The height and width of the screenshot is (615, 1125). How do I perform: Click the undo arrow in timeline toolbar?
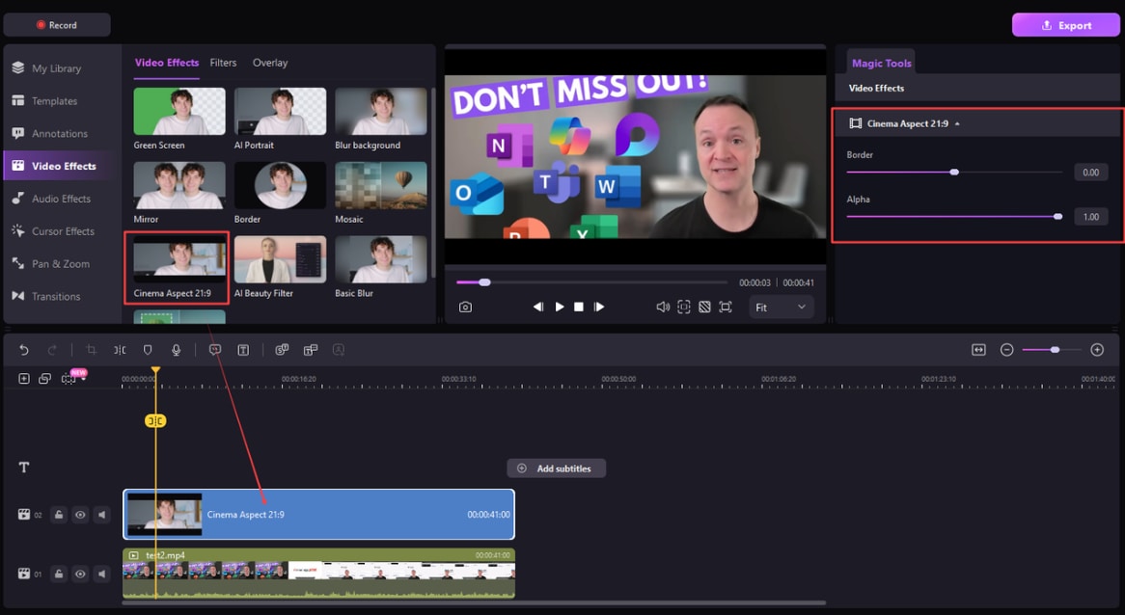pos(24,350)
